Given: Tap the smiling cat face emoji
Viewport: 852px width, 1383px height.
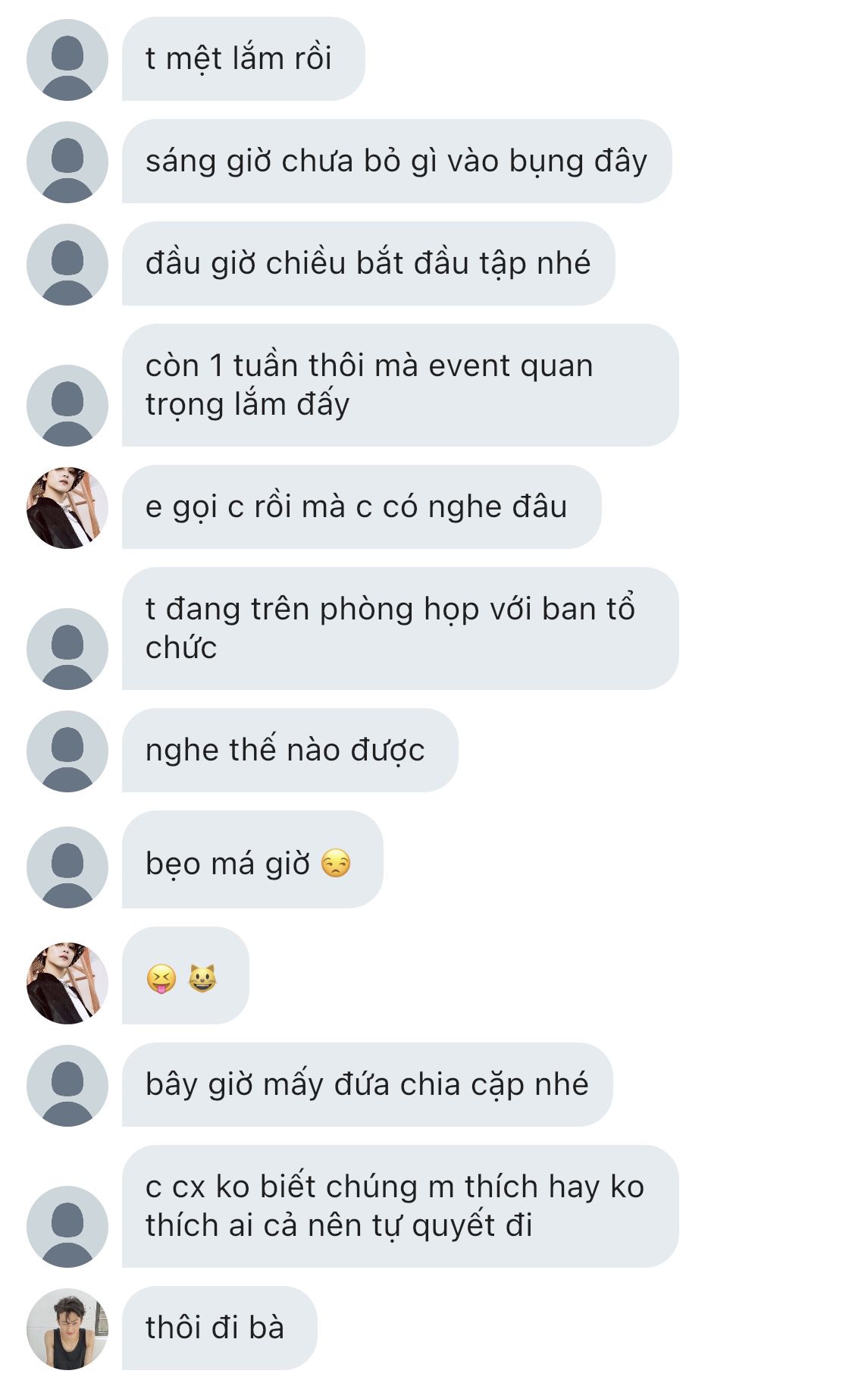Looking at the screenshot, I should tap(202, 979).
